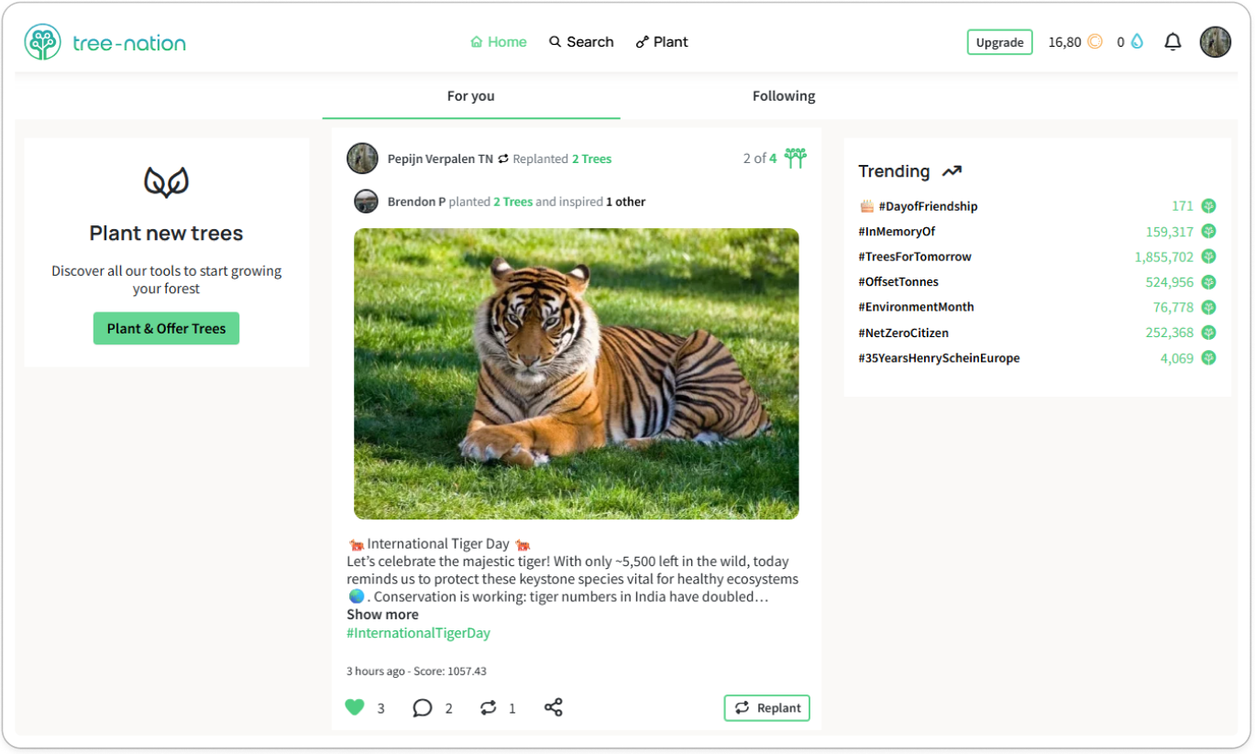Click the 1,855,702 tree count
Image resolution: width=1255 pixels, height=754 pixels.
point(1164,257)
